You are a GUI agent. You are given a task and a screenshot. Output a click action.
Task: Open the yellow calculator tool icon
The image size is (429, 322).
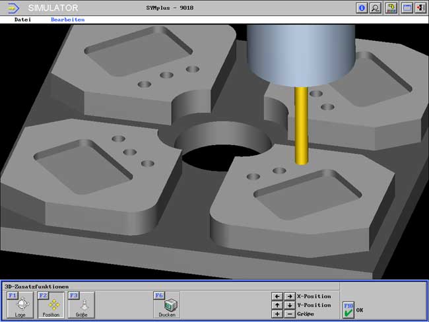coord(391,8)
